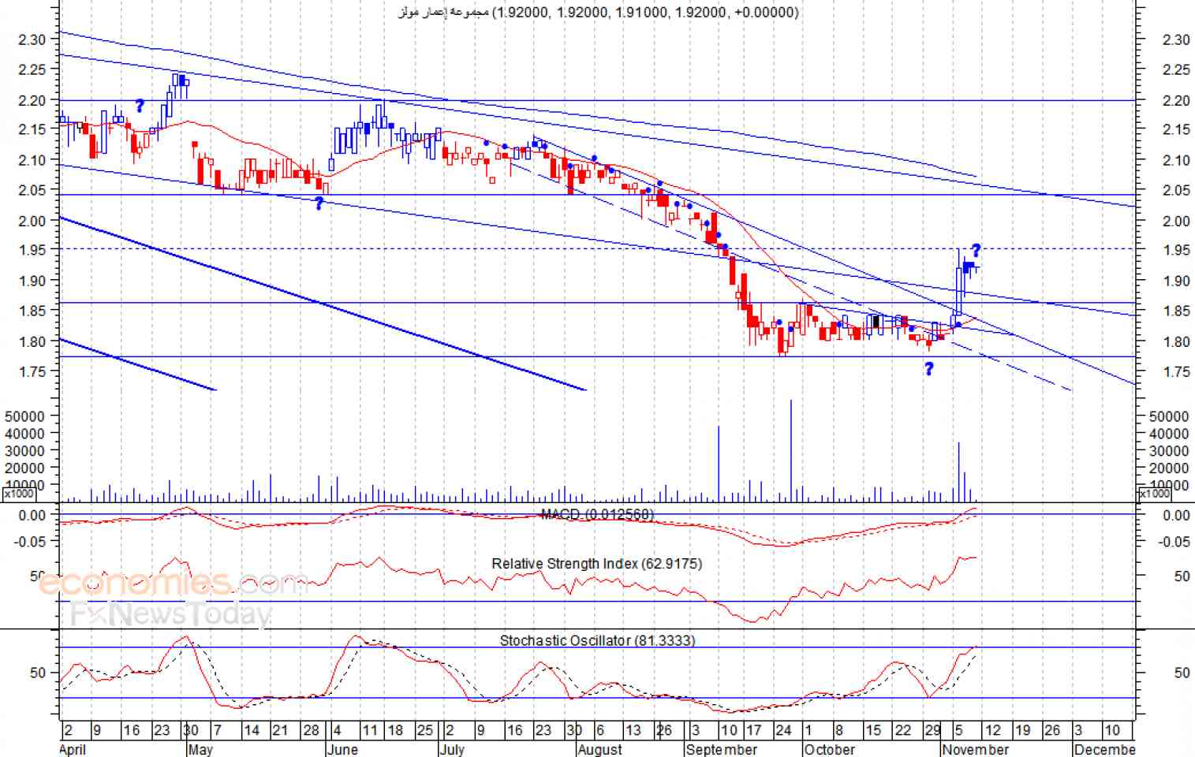Viewport: 1195px width, 757px height.
Task: Click the 1.75 price label on right axis
Action: coord(1176,372)
